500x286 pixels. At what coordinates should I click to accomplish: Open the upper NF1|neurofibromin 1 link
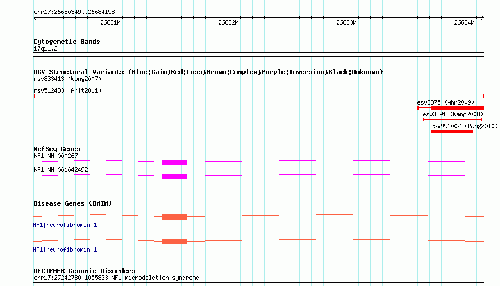point(65,225)
